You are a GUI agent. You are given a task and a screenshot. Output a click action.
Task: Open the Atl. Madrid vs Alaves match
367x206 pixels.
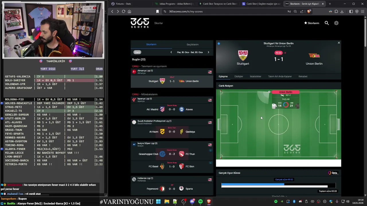point(172,109)
